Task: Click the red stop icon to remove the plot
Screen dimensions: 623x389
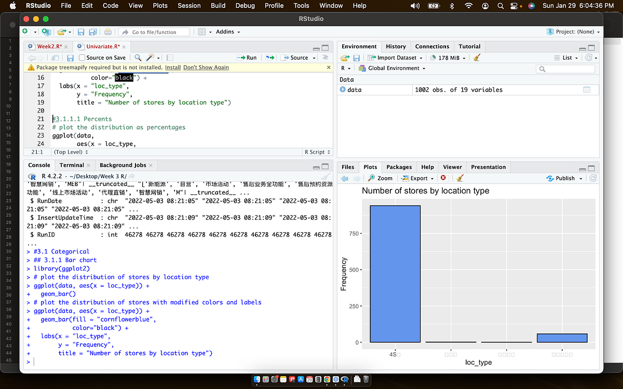Action: pyautogui.click(x=442, y=178)
